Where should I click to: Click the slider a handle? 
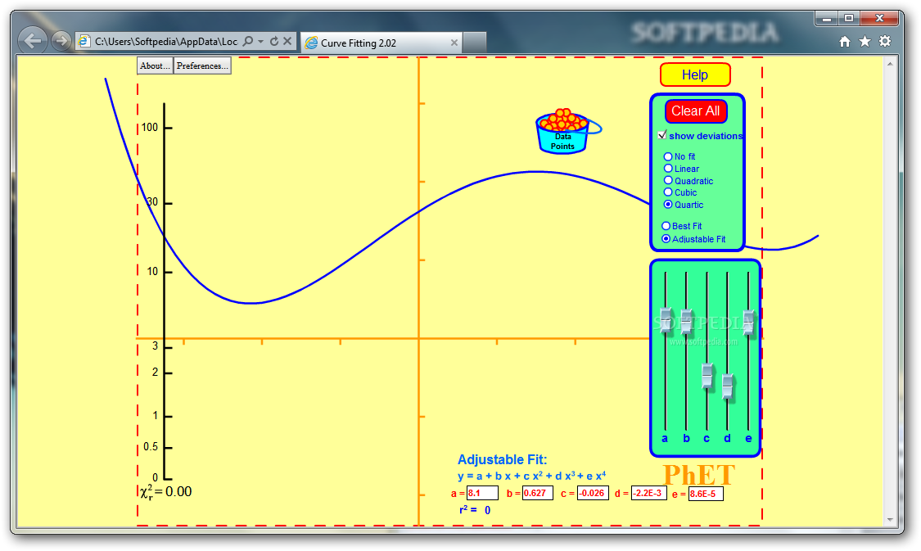click(666, 320)
